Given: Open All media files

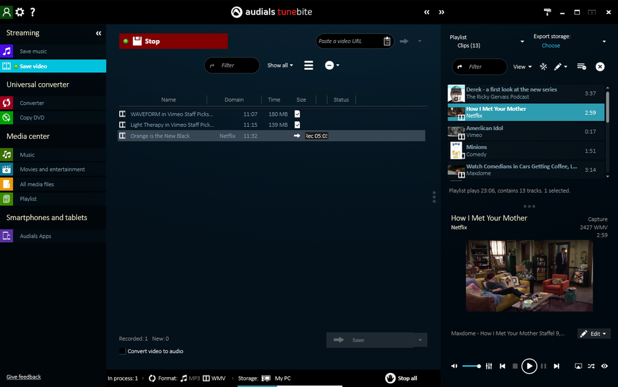Looking at the screenshot, I should click(x=53, y=184).
